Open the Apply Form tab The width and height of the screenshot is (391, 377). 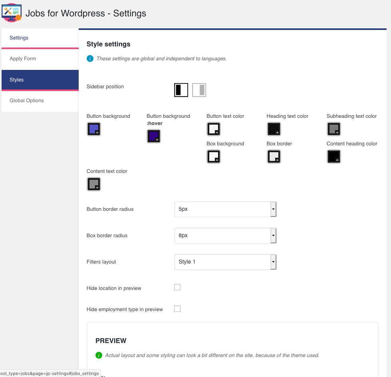[x=40, y=59]
